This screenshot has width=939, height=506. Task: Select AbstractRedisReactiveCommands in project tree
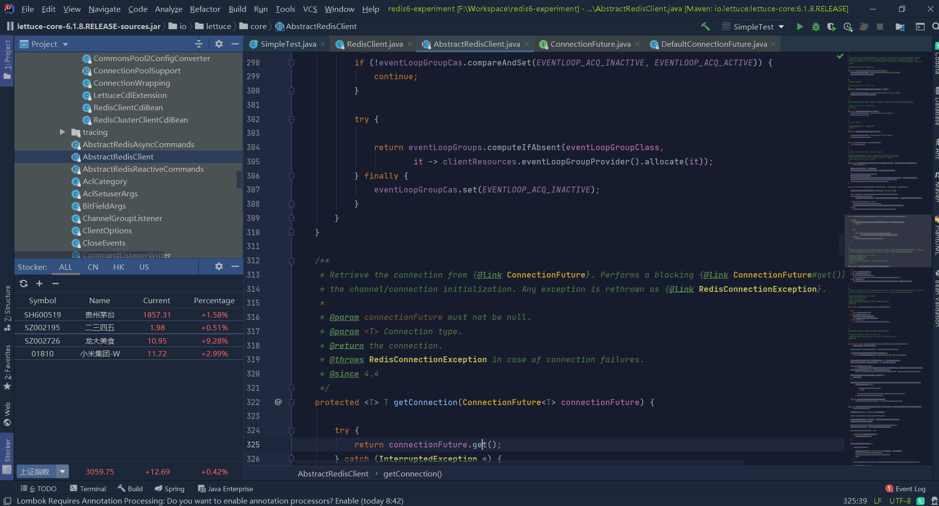(x=143, y=169)
